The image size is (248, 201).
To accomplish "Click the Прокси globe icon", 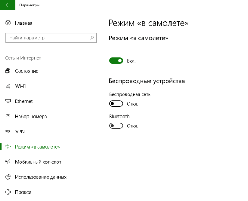I will [x=8, y=192].
